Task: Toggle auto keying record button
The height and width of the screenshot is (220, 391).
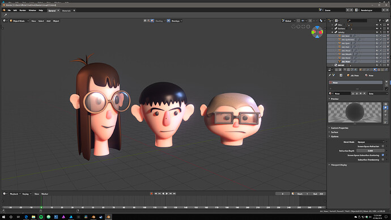Action: coord(151,193)
